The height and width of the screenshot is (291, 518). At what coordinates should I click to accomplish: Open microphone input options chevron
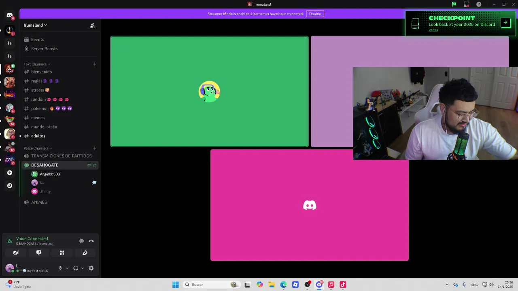pyautogui.click(x=67, y=268)
